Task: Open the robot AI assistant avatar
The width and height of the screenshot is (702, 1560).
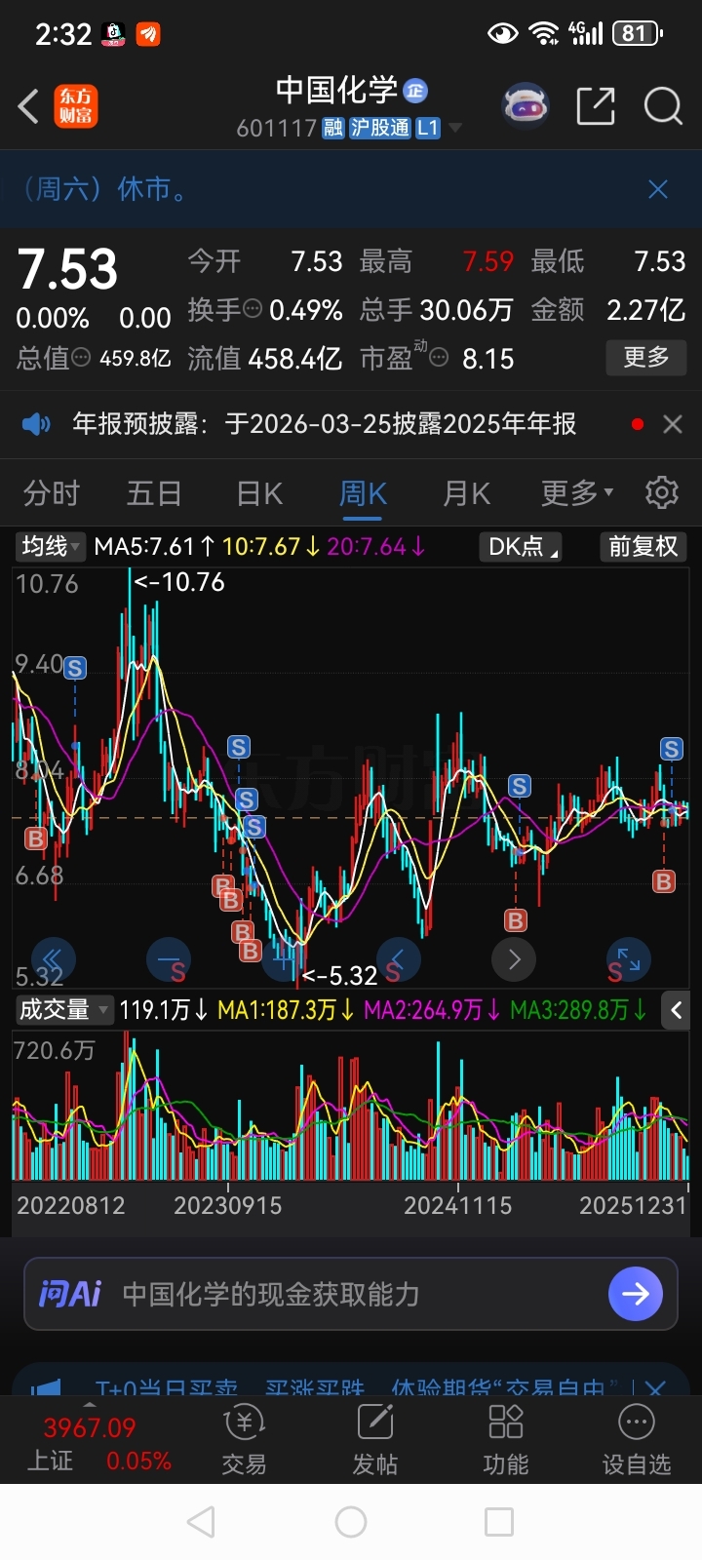Action: pos(526,105)
